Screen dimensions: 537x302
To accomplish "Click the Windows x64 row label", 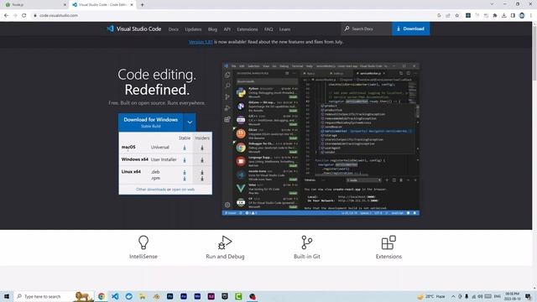I will point(135,159).
